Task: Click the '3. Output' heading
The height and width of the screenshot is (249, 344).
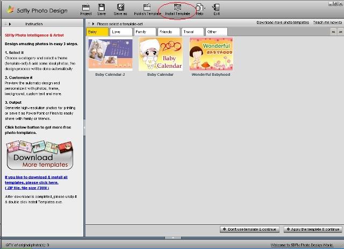Action: click(13, 103)
